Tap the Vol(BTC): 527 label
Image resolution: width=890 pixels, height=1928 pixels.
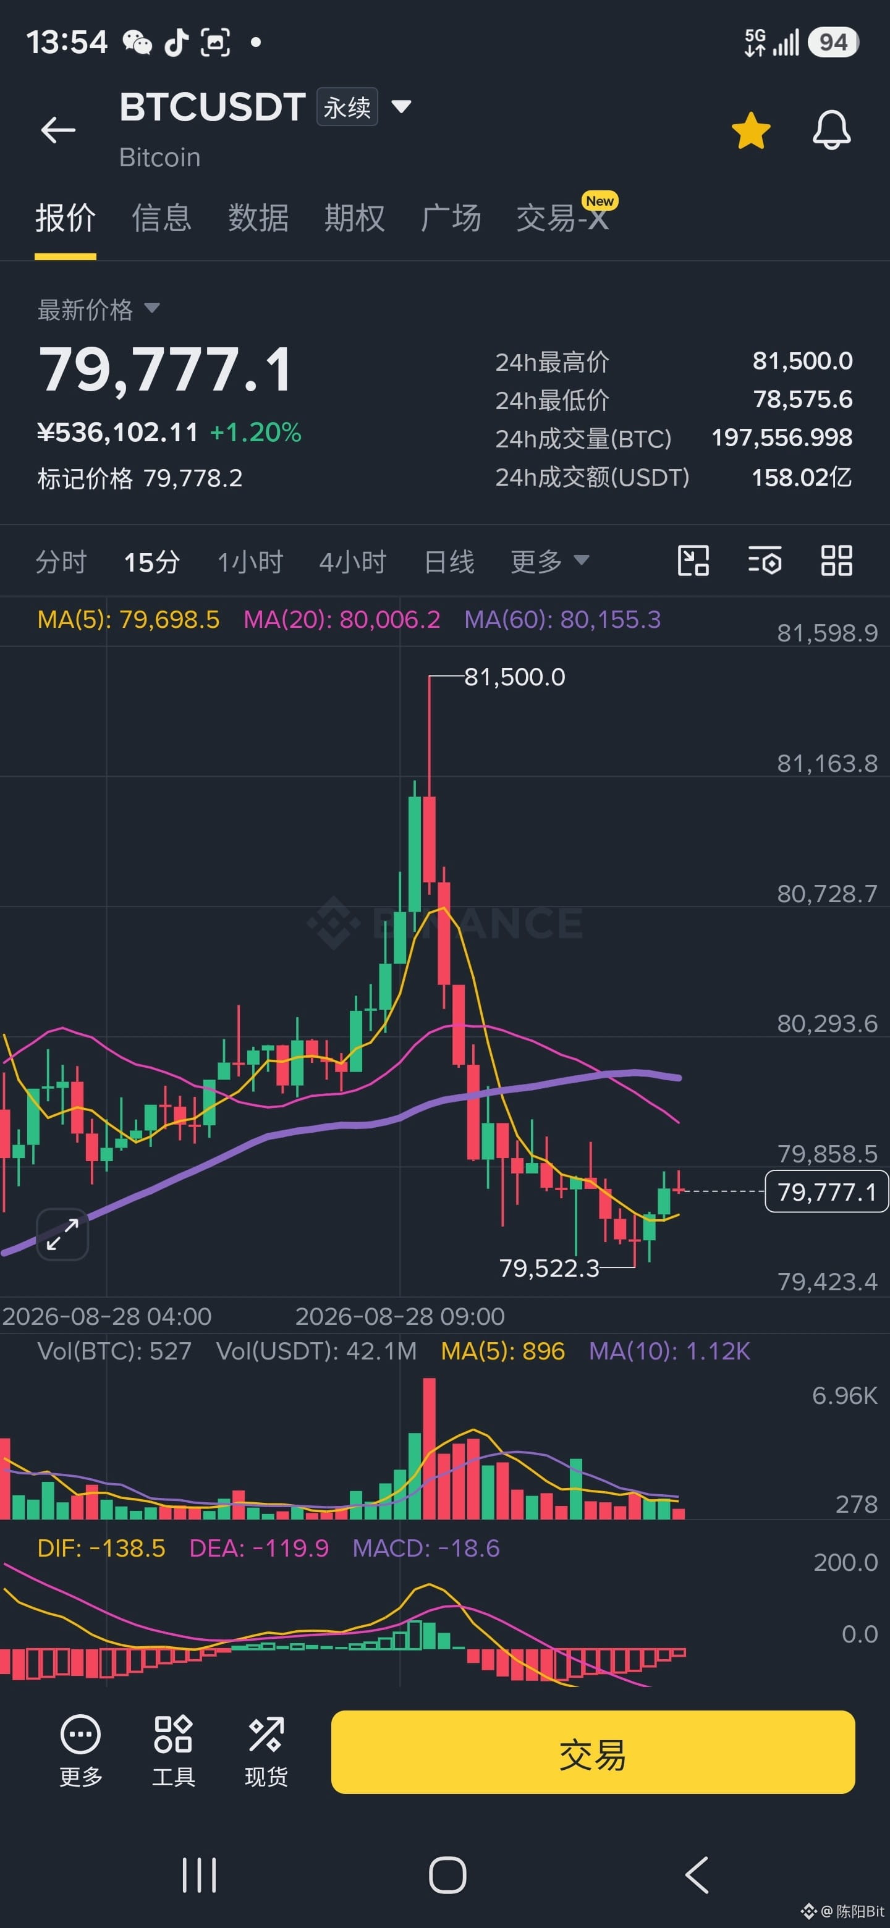point(114,1351)
